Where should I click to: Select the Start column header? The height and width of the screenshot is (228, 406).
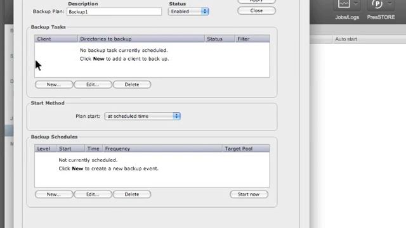tap(70, 149)
